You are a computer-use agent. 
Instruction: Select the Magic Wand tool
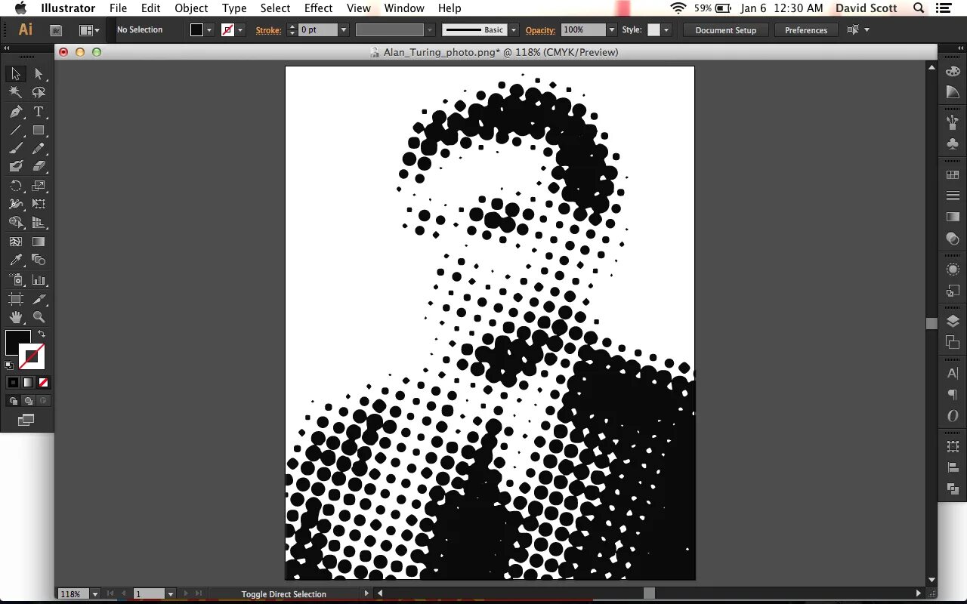tap(15, 92)
